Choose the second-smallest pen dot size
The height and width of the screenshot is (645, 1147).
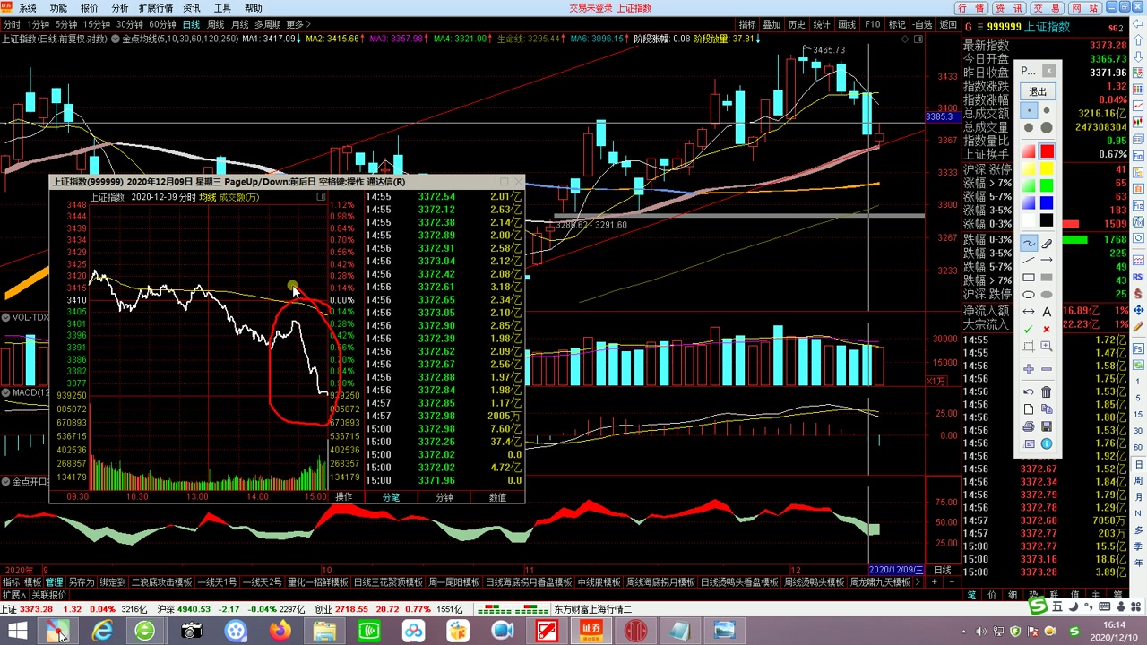tap(1047, 111)
